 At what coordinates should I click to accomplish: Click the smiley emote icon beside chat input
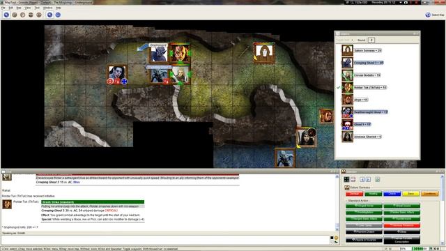pos(336,238)
